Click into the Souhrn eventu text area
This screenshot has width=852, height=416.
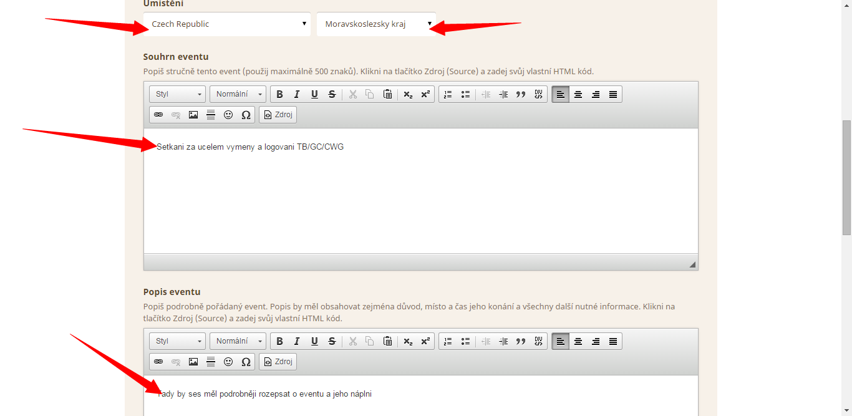point(421,191)
